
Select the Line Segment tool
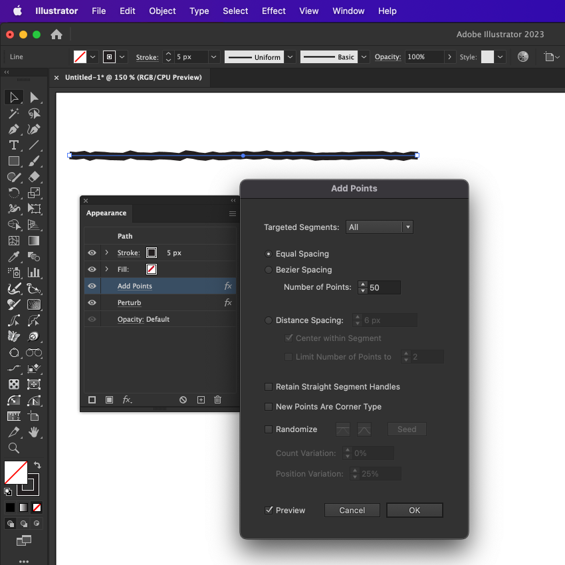(34, 145)
